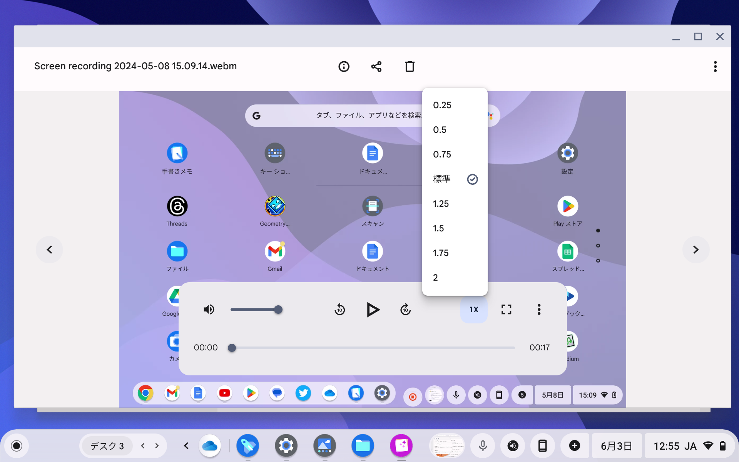739x462 pixels.
Task: Click the volume slider track
Action: pos(254,310)
